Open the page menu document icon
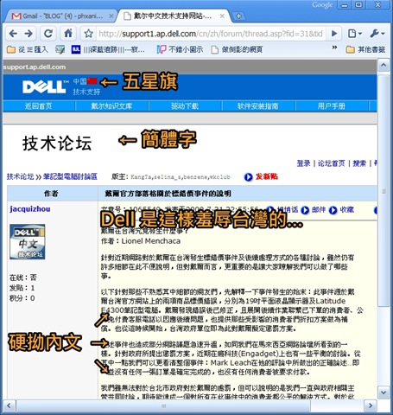The width and height of the screenshot is (393, 415). point(355,34)
